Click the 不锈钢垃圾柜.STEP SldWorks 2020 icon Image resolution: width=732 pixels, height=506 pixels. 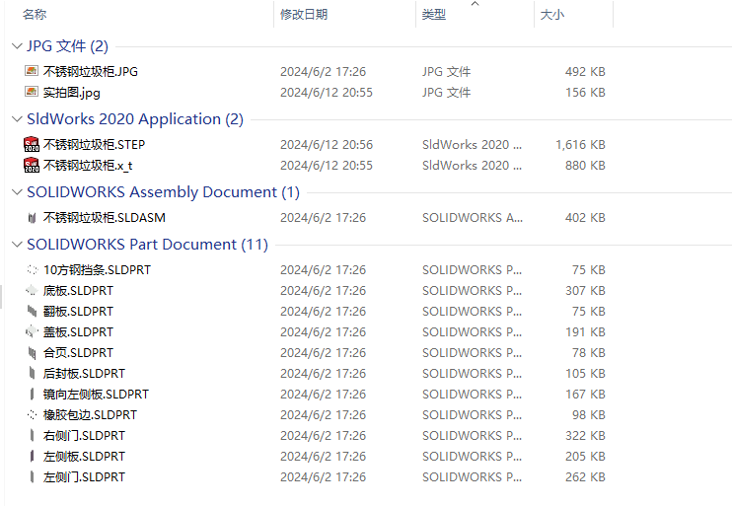click(32, 144)
